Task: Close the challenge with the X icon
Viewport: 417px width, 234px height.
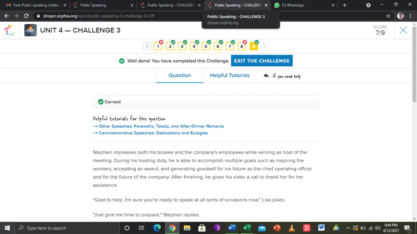Action: point(403,30)
